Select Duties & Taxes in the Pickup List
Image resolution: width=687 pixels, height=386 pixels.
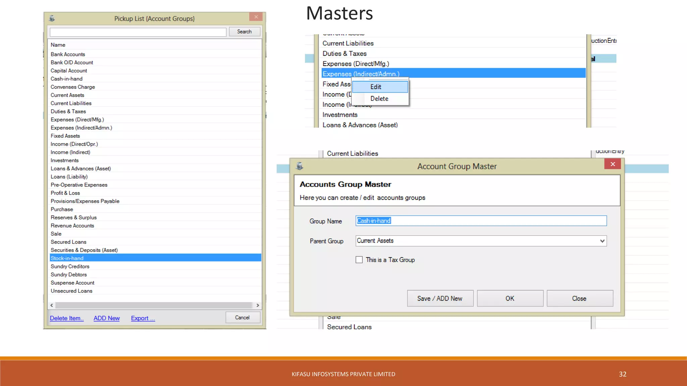[155, 111]
